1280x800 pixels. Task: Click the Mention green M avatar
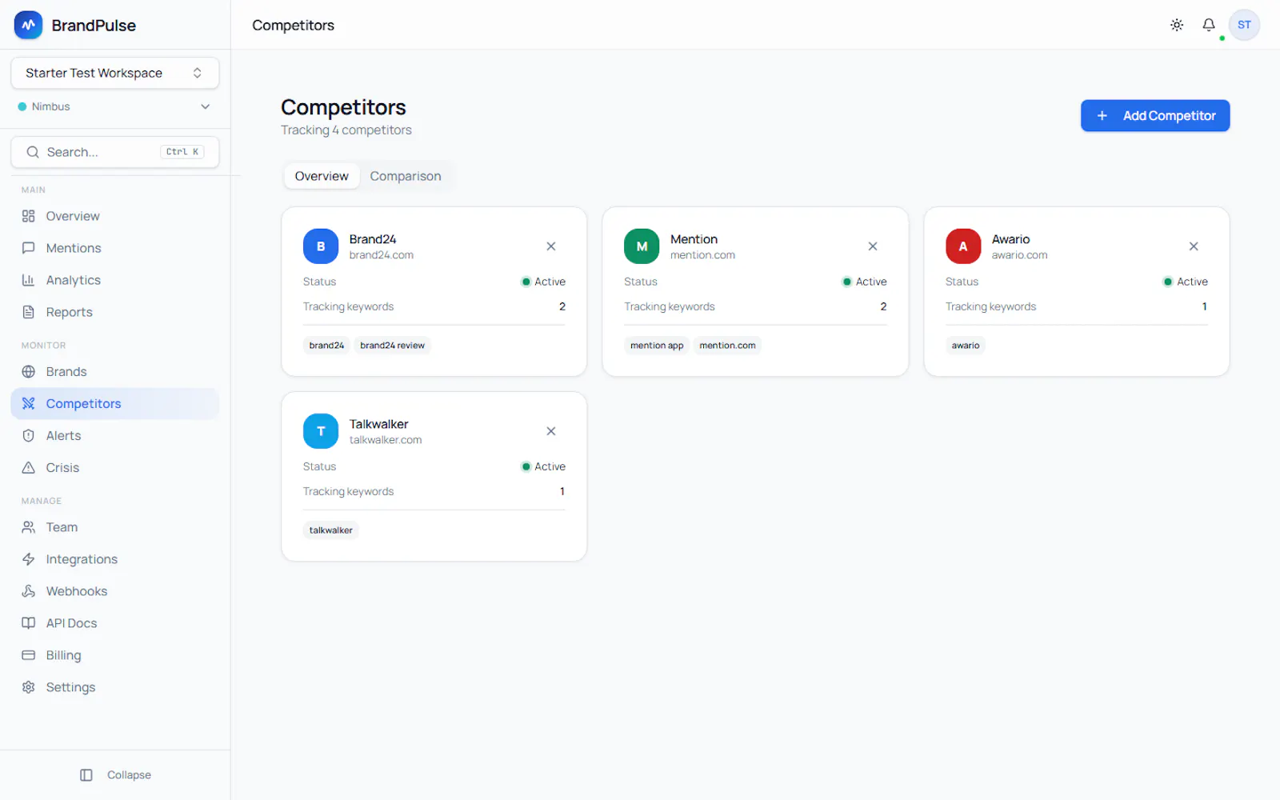(642, 246)
